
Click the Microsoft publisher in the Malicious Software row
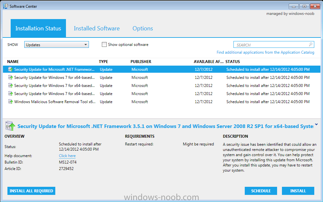tap(140, 102)
